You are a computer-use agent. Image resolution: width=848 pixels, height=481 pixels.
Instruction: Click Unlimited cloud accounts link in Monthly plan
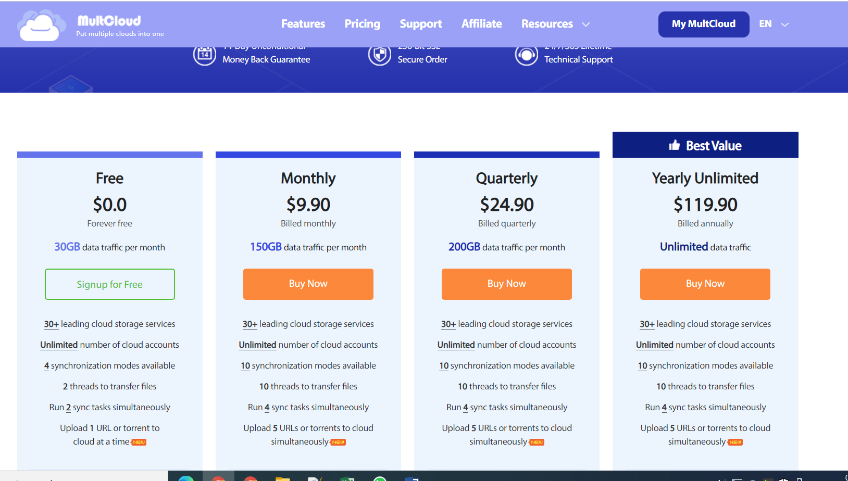pyautogui.click(x=257, y=345)
